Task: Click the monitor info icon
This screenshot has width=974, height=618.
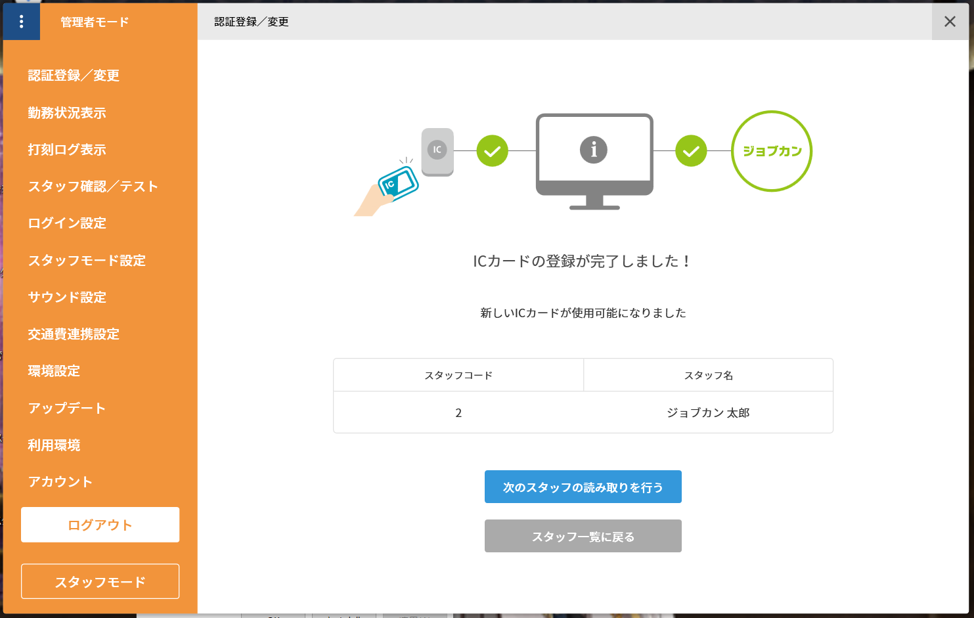Action: click(594, 162)
